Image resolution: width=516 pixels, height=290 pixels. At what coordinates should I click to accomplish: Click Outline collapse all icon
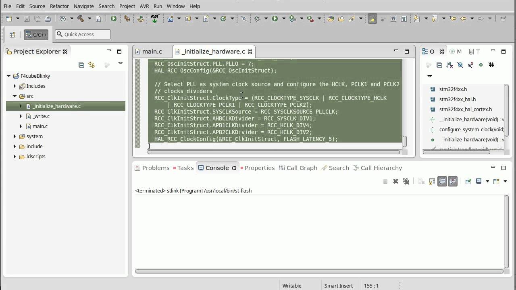click(439, 65)
